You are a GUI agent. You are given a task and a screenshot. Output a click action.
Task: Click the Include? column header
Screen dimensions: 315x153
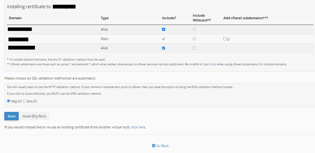(169, 18)
